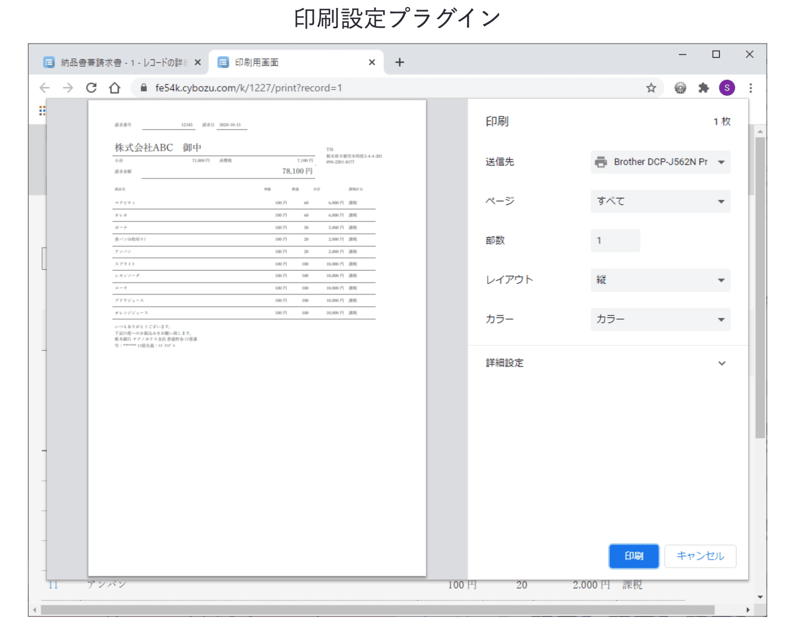Close the 印刷用画面 tab
This screenshot has height=626, width=809.
coord(372,62)
